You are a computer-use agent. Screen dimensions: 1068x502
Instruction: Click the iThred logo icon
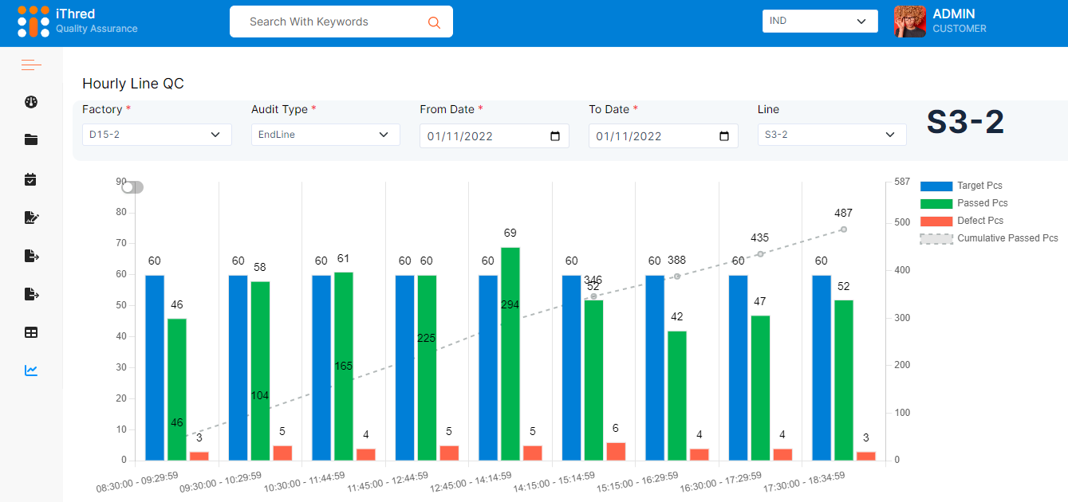pyautogui.click(x=33, y=22)
